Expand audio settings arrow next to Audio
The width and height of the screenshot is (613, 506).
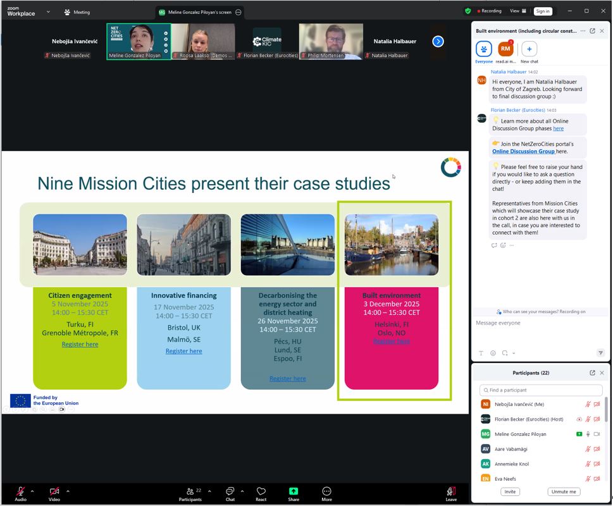[x=32, y=491]
